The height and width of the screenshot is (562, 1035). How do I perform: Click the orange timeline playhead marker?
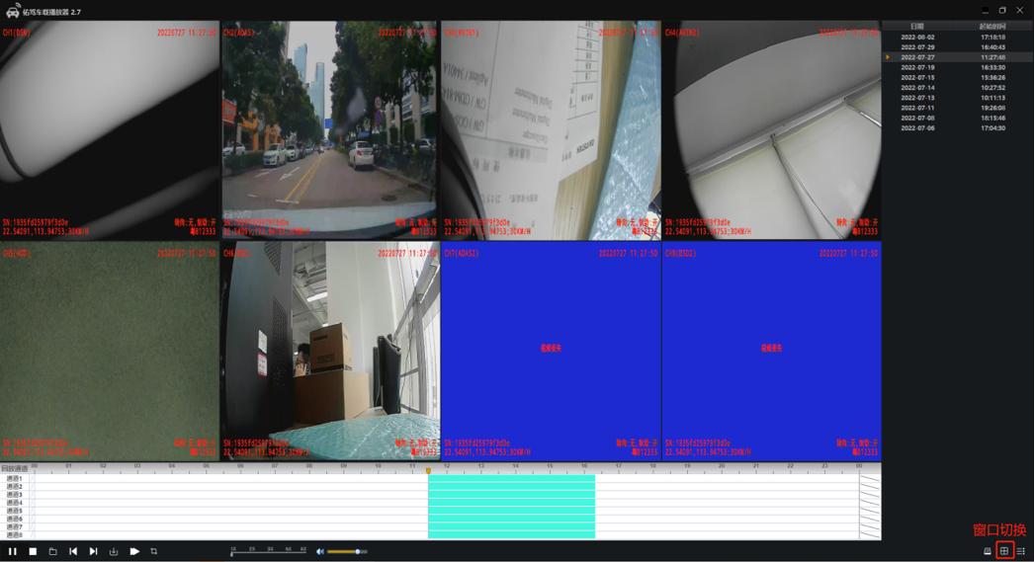428,470
